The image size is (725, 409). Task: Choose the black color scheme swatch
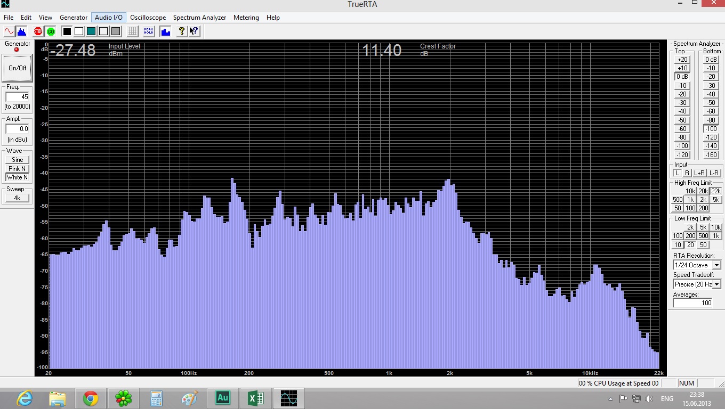click(66, 31)
